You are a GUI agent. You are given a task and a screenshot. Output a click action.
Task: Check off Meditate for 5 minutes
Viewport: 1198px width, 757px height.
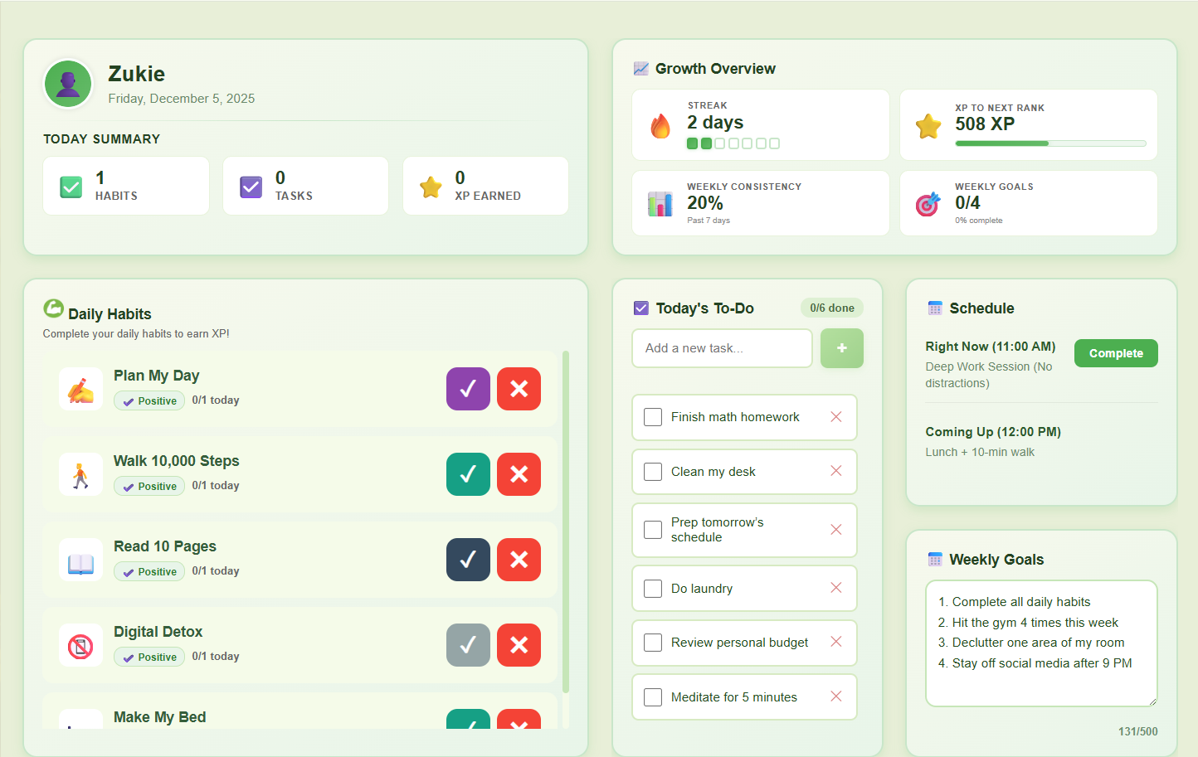pyautogui.click(x=653, y=696)
